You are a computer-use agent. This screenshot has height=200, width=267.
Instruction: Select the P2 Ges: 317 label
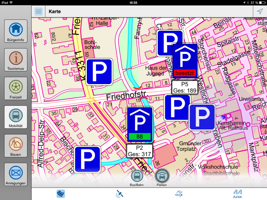coord(140,151)
